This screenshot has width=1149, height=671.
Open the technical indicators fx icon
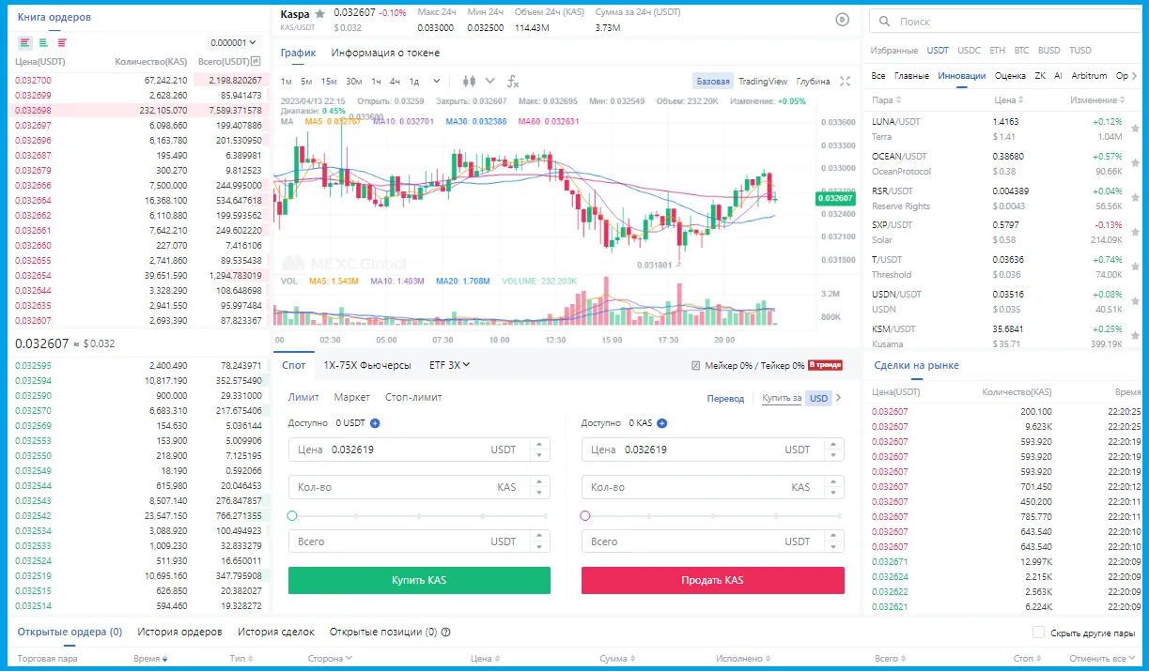coord(513,82)
